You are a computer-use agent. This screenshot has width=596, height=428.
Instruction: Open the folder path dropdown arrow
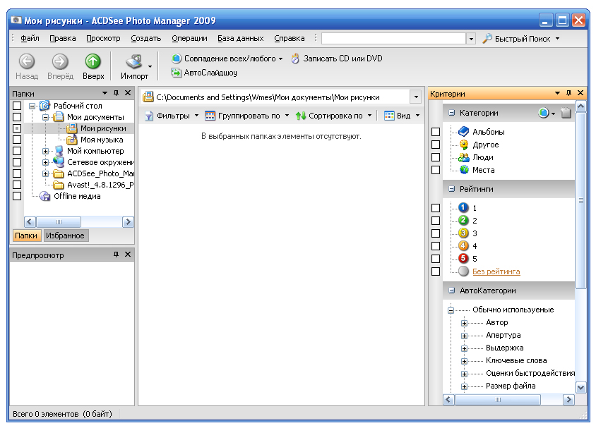pyautogui.click(x=416, y=97)
